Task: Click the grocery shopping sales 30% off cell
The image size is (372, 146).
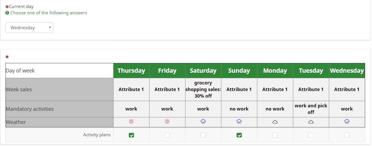Action: tap(203, 89)
